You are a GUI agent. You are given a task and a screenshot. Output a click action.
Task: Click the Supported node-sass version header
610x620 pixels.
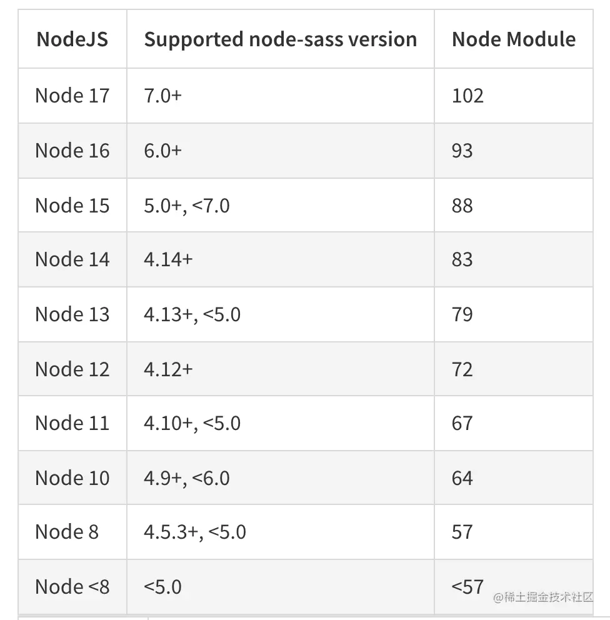[x=280, y=39]
